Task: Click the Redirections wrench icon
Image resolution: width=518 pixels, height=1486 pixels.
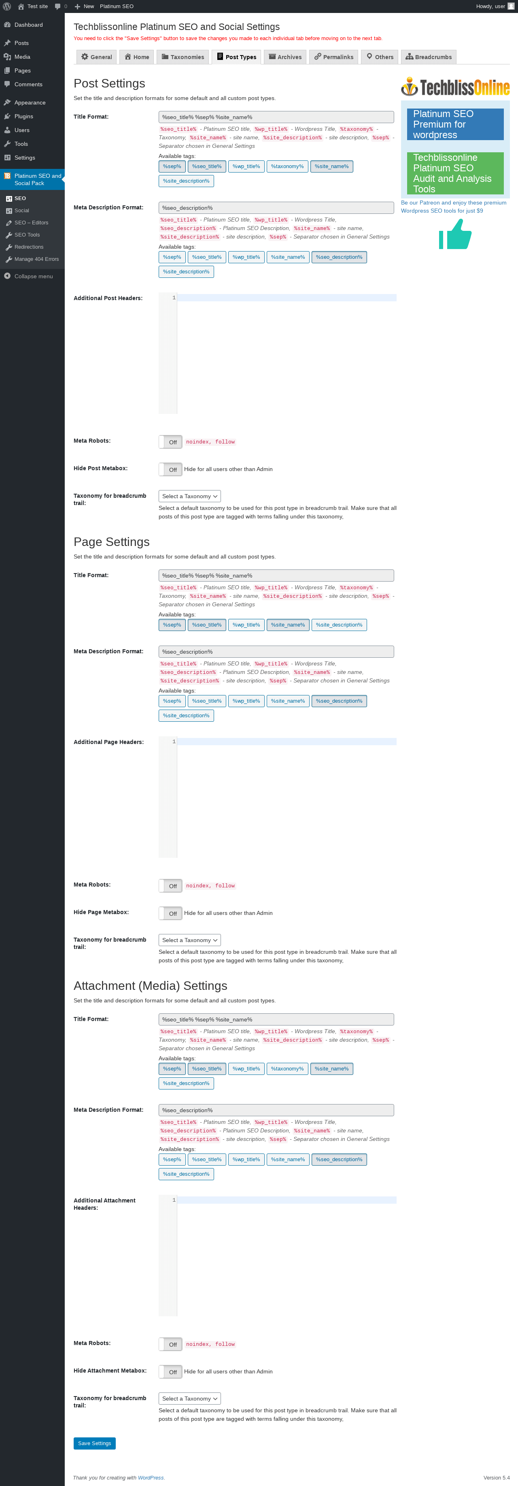Action: click(x=9, y=247)
